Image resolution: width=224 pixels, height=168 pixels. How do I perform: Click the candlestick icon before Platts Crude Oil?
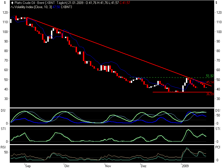pyautogui.click(x=12, y=3)
